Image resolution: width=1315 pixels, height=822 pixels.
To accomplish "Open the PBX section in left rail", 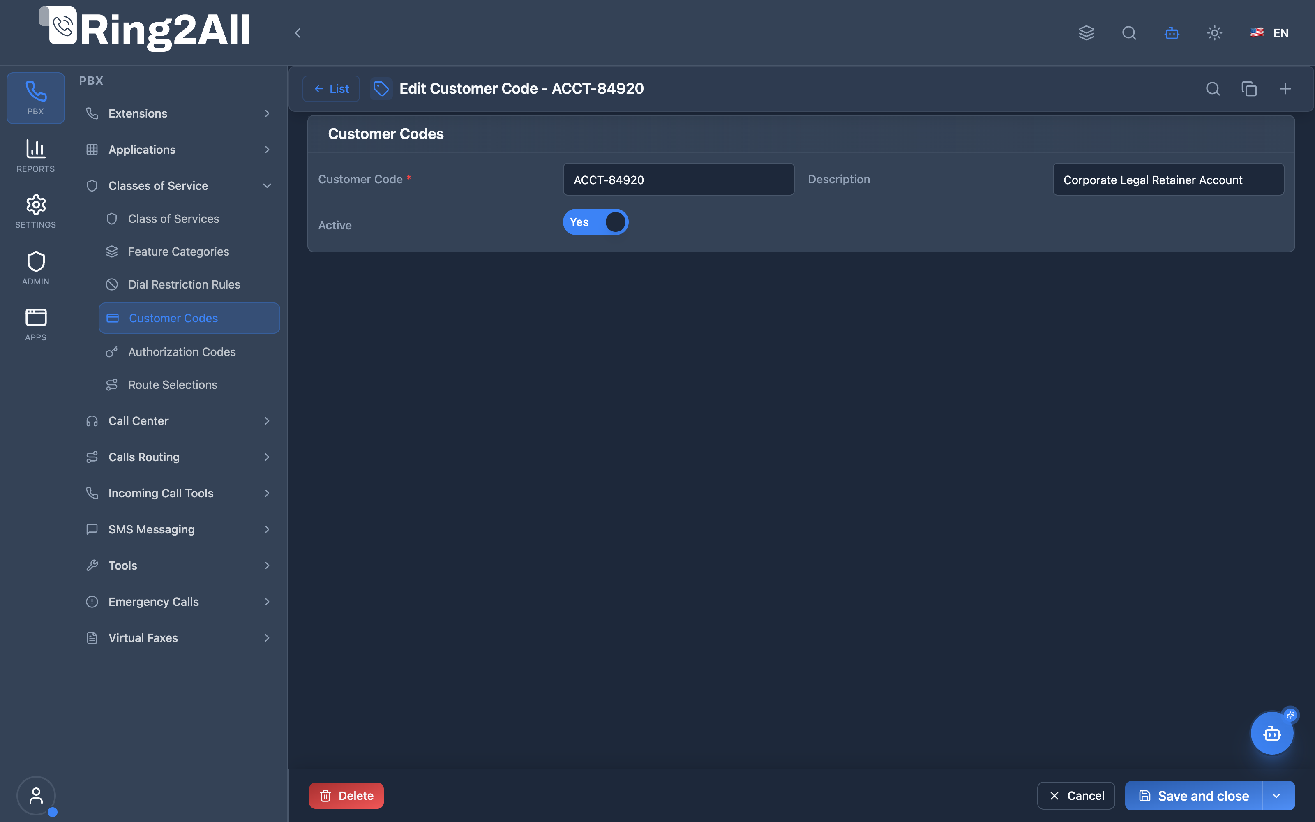I will coord(36,98).
